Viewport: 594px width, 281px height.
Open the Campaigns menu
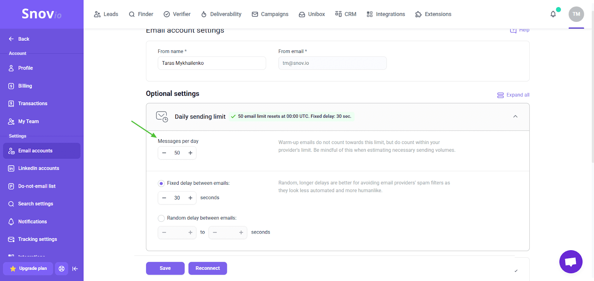click(270, 14)
